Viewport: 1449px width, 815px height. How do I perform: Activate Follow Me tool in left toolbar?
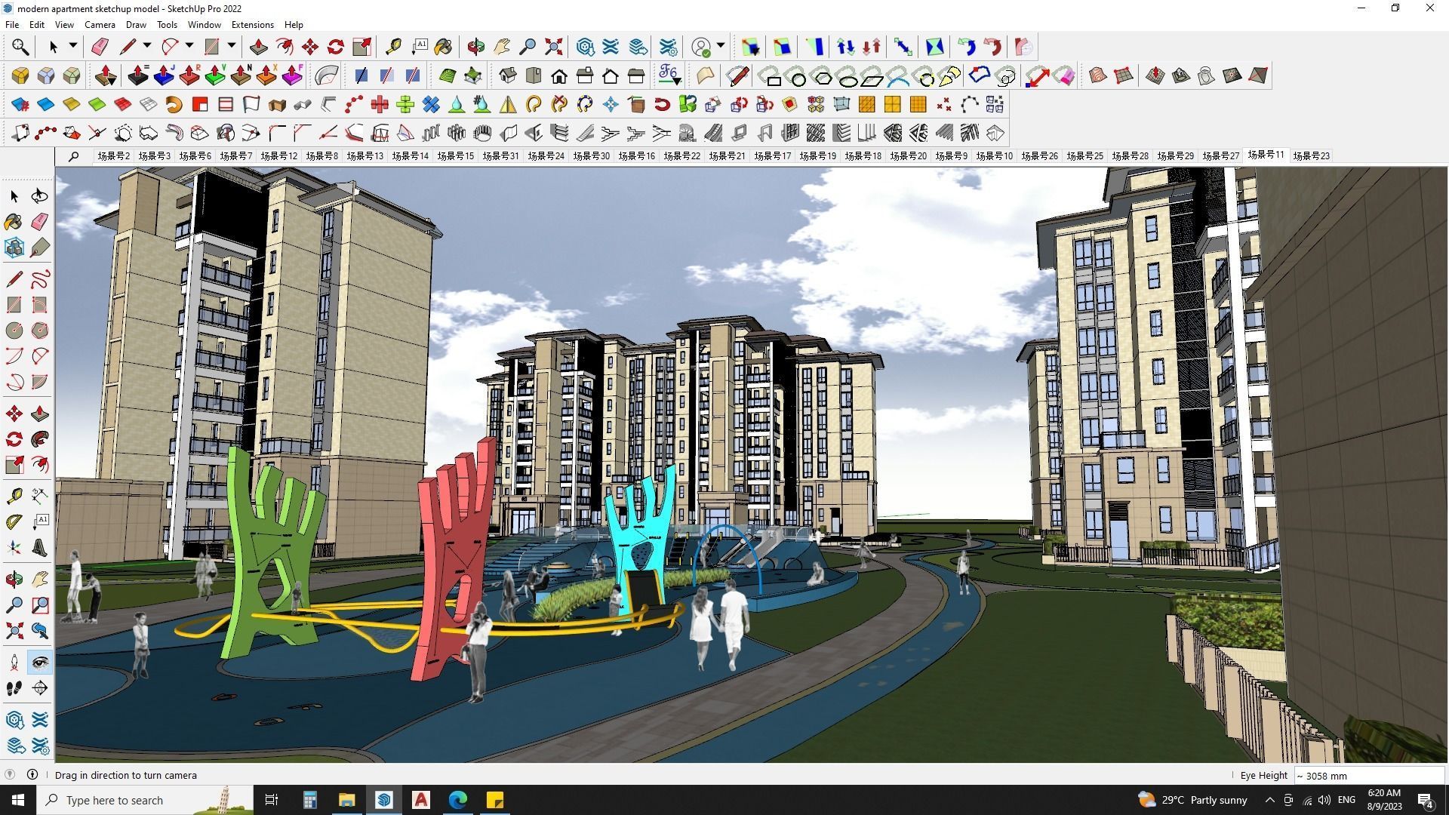pyautogui.click(x=40, y=439)
